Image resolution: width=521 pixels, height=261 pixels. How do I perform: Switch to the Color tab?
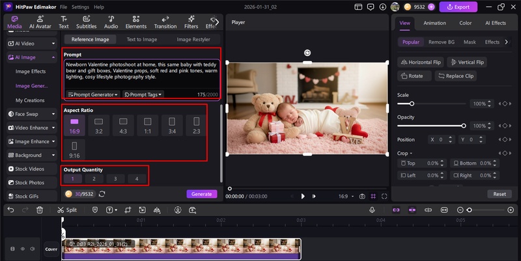(x=465, y=23)
